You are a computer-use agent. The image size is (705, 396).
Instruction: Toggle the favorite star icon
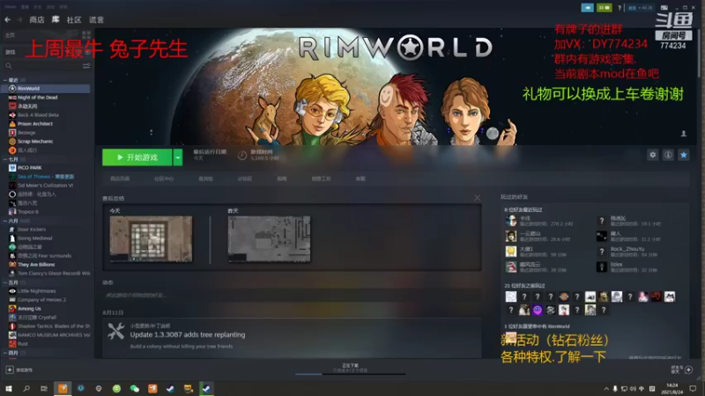click(684, 155)
